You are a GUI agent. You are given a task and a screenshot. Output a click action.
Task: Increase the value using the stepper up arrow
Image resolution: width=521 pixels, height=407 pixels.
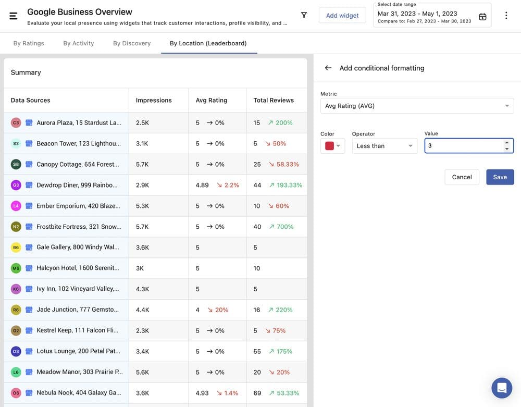point(507,143)
